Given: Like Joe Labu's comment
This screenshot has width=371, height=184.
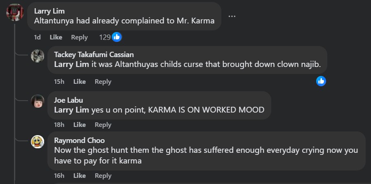Looking at the screenshot, I should (80, 125).
